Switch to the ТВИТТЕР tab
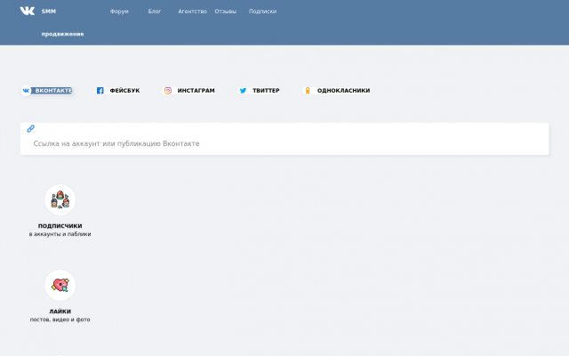Image resolution: width=569 pixels, height=356 pixels. [259, 91]
